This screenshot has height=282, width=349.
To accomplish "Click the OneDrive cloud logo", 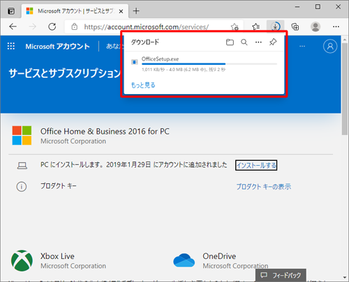I will tap(184, 260).
